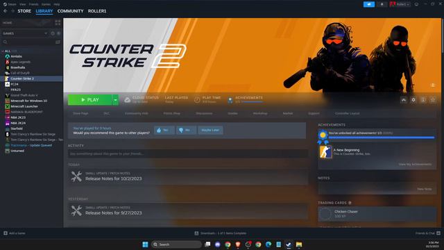This screenshot has width=444, height=250.
Task: Open the Downloads status in bottom bar
Action: (221, 233)
